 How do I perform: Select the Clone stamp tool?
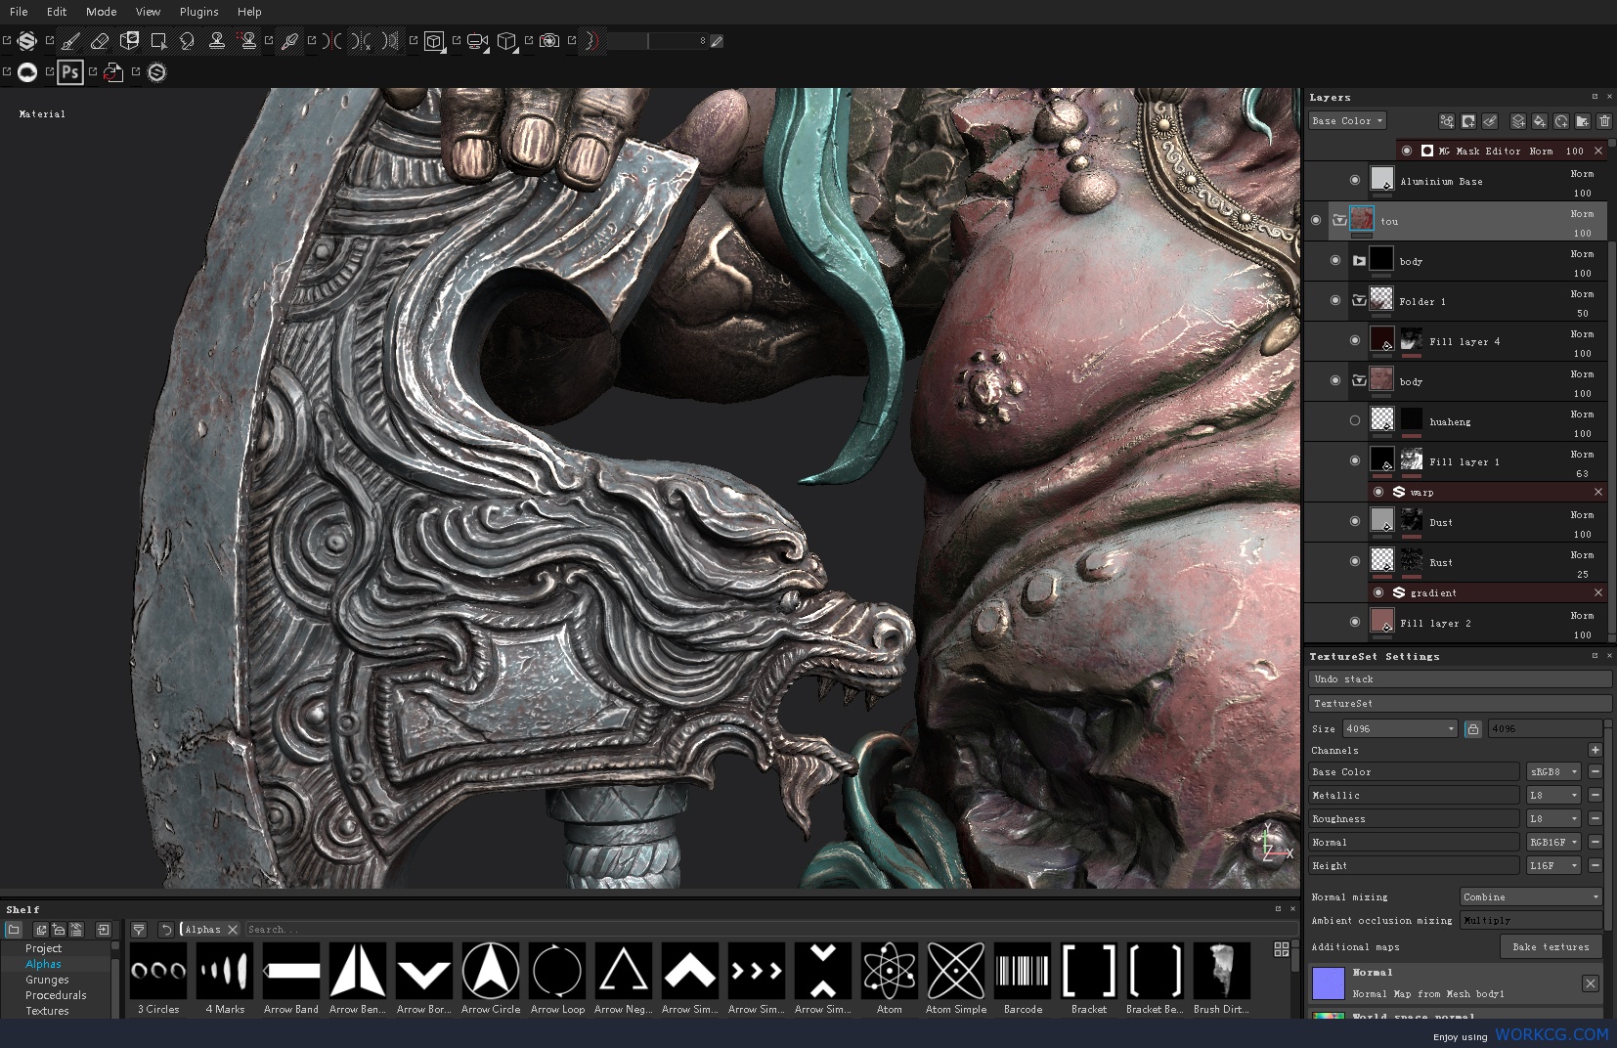(x=217, y=41)
